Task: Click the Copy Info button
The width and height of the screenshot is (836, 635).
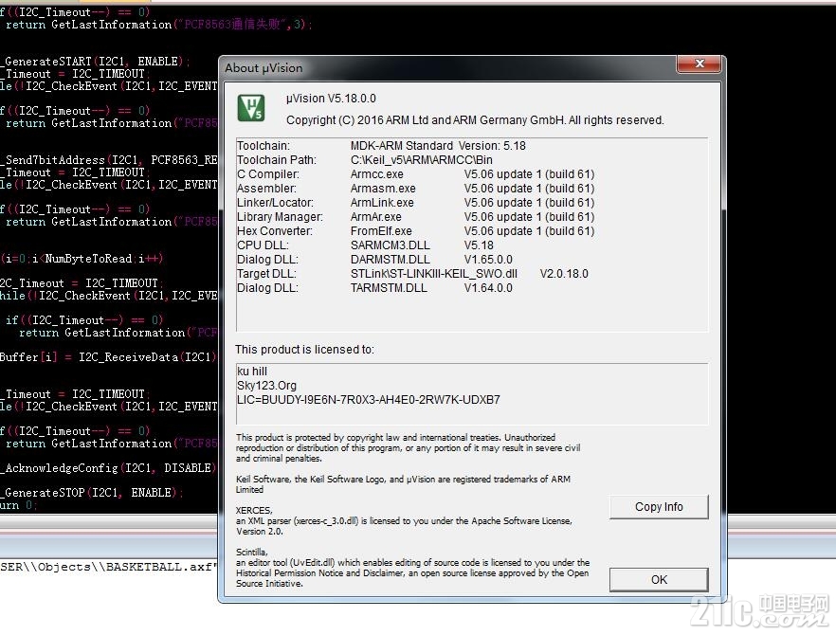Action: (x=659, y=506)
